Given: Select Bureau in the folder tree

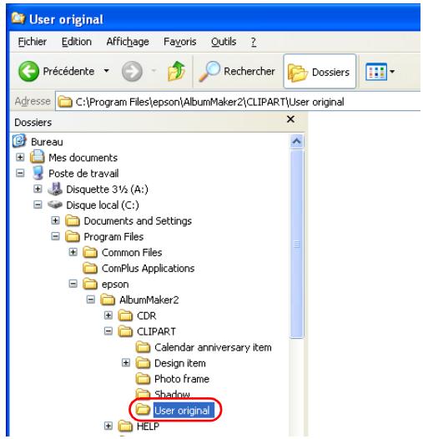Looking at the screenshot, I should click(x=47, y=142).
